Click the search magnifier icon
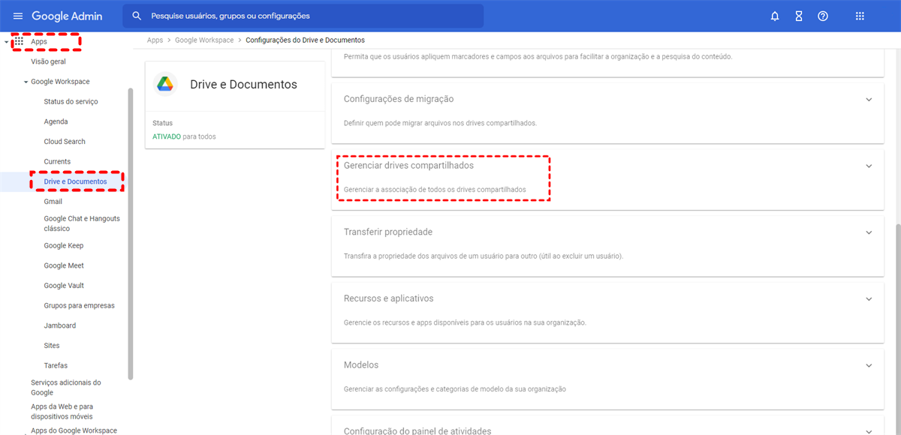901x435 pixels. click(x=137, y=16)
